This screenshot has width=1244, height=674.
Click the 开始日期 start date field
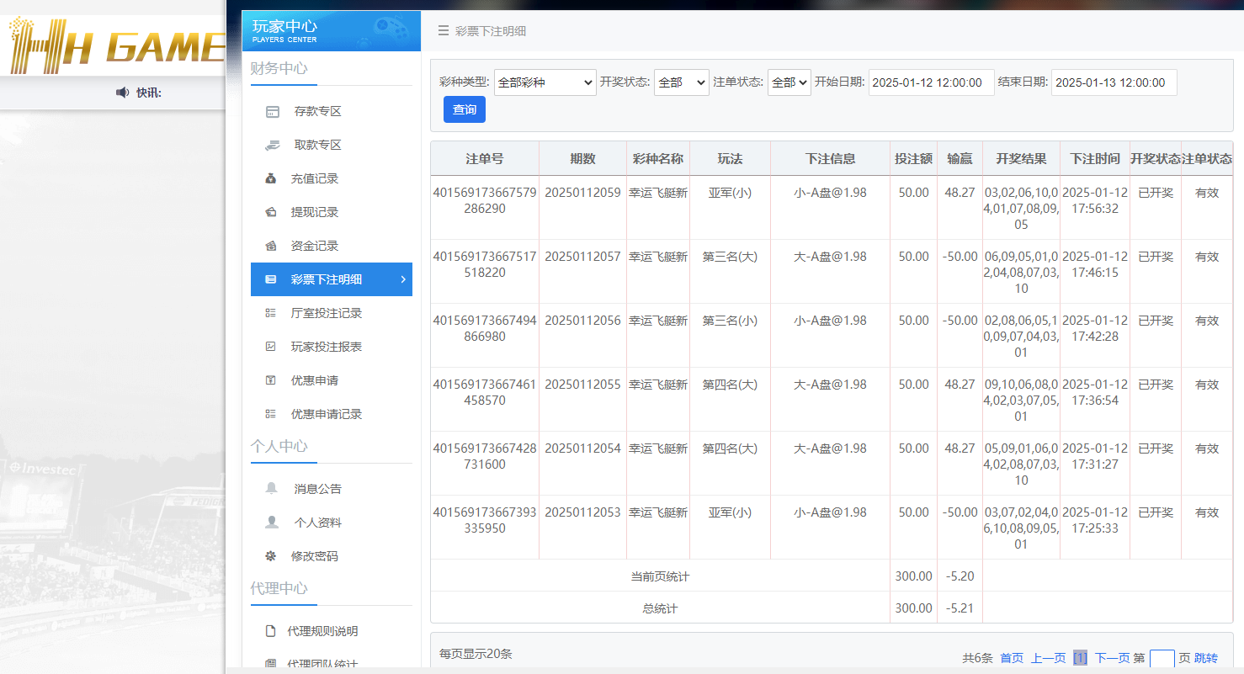pyautogui.click(x=931, y=82)
